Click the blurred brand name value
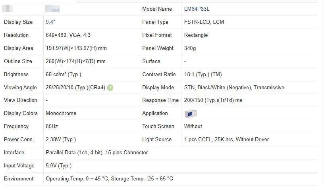 pyautogui.click(x=52, y=9)
